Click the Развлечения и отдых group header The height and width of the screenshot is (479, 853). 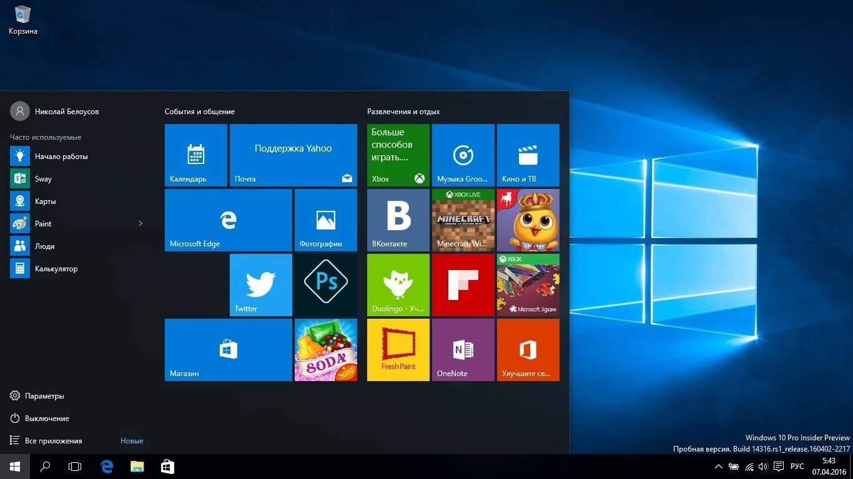pos(403,112)
